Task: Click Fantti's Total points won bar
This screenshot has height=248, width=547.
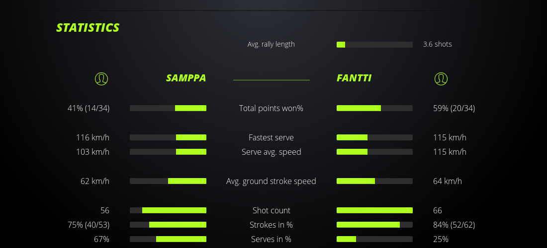Action: pos(374,108)
